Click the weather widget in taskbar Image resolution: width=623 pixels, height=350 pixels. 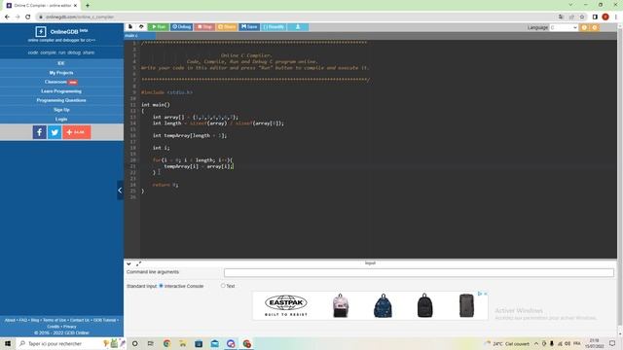(507, 343)
